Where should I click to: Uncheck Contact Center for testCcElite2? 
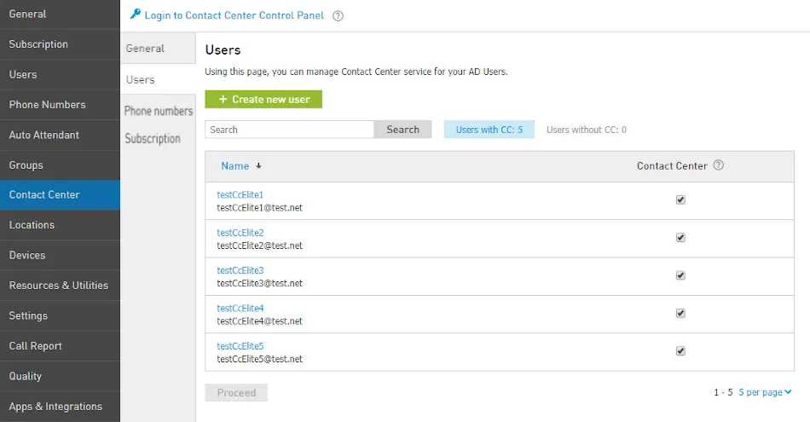[680, 238]
